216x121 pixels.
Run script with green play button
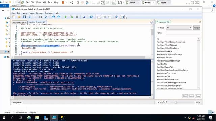[66, 17]
